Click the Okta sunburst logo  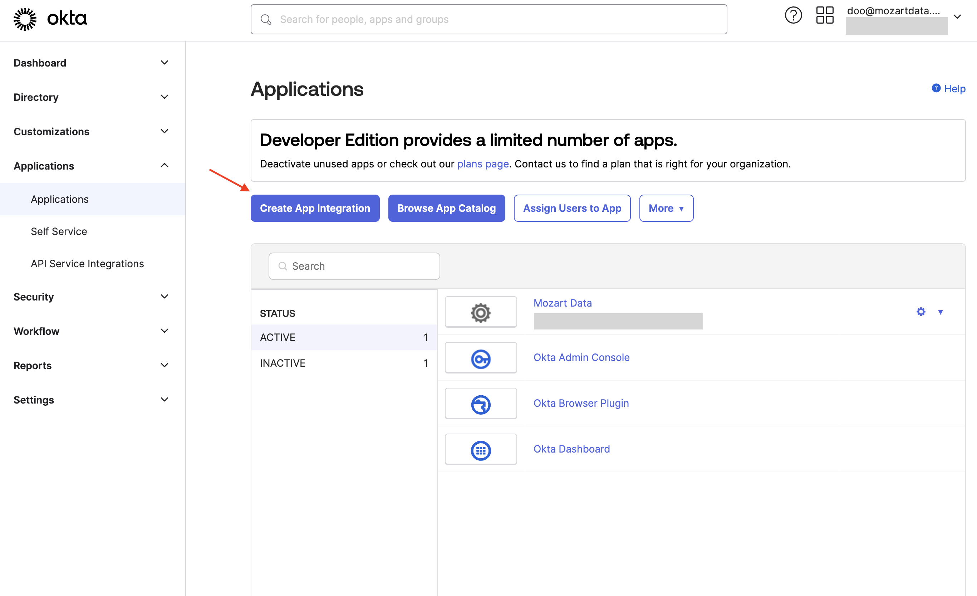tap(25, 19)
